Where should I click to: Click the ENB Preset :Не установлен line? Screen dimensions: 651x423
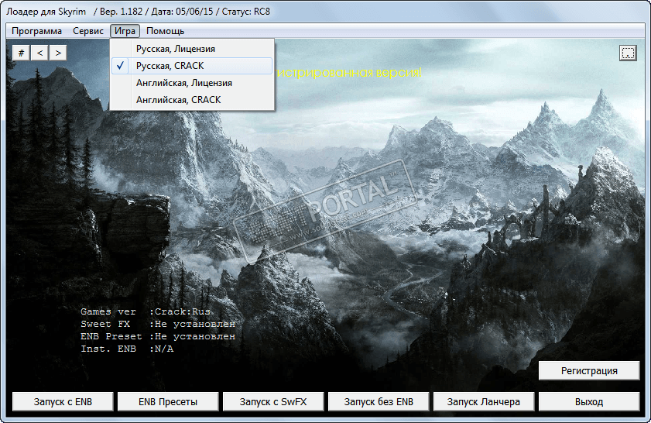158,336
